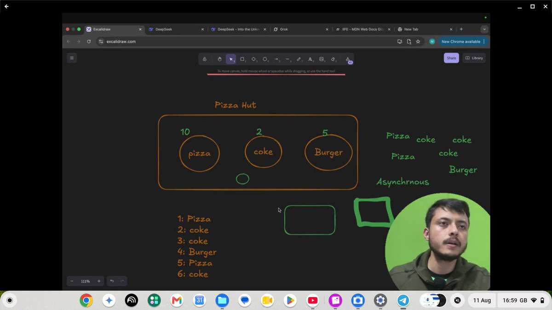Open Play Store from the shelf
Viewport: 552px width, 310px height.
click(x=290, y=300)
